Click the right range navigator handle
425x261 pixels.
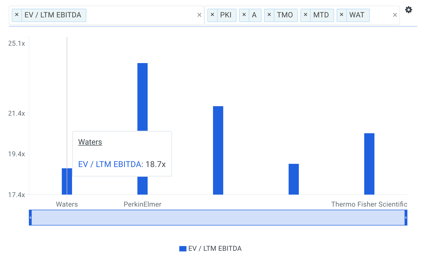[x=406, y=218]
